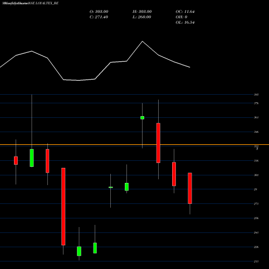Select the 'H: 303.00' high price value
This screenshot has height=269, width=269.
(x=142, y=12)
